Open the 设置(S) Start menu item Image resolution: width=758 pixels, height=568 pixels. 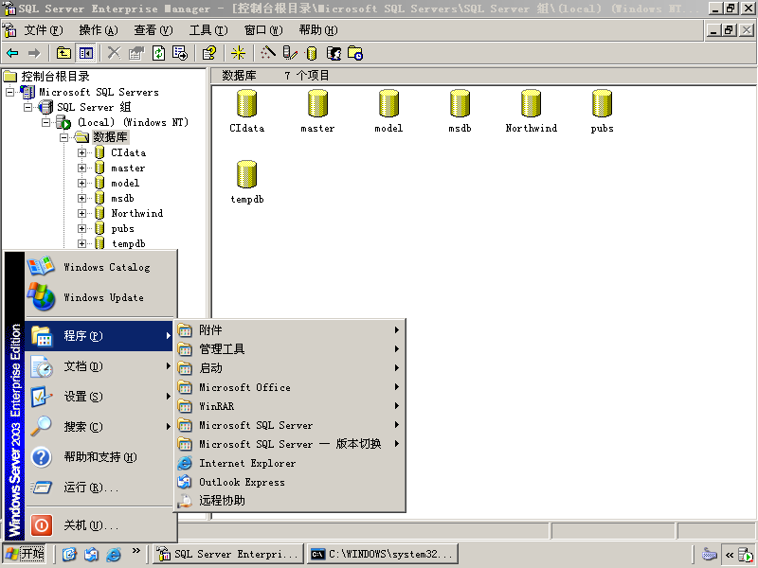coord(100,397)
